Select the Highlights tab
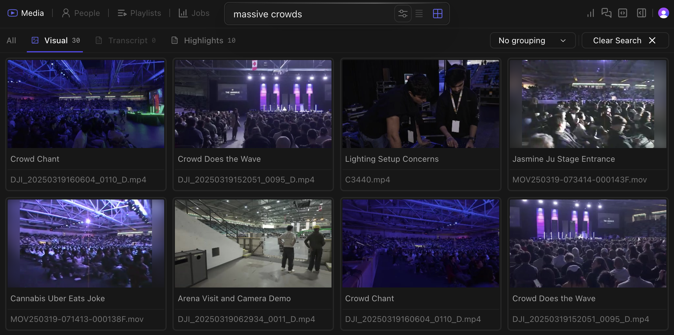This screenshot has width=674, height=335. [x=204, y=41]
